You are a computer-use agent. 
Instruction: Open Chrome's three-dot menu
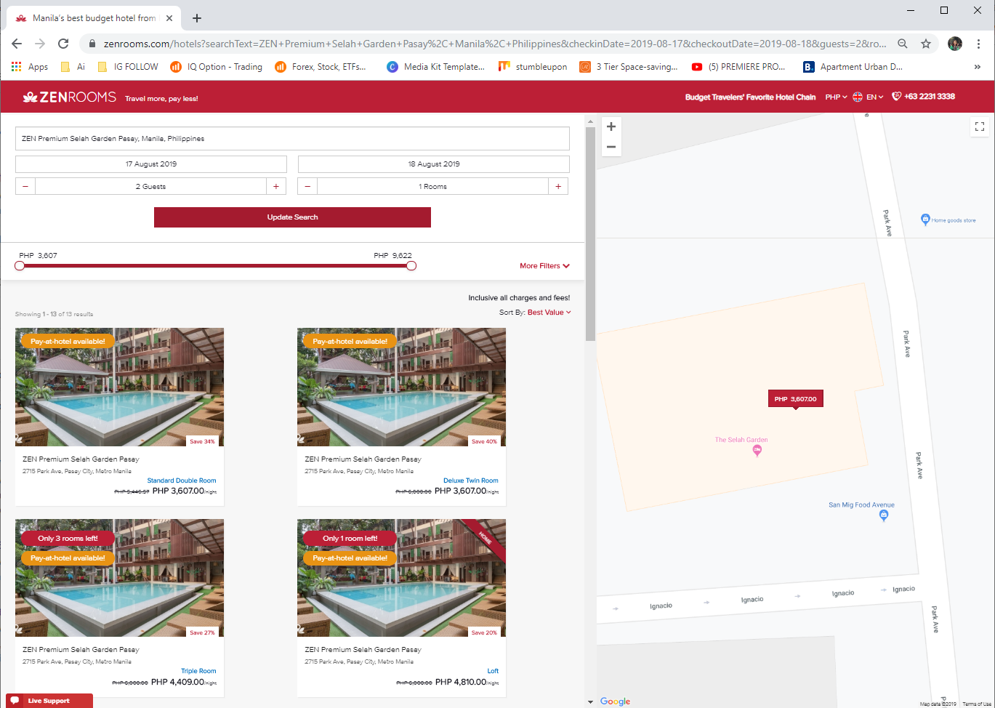pos(978,44)
